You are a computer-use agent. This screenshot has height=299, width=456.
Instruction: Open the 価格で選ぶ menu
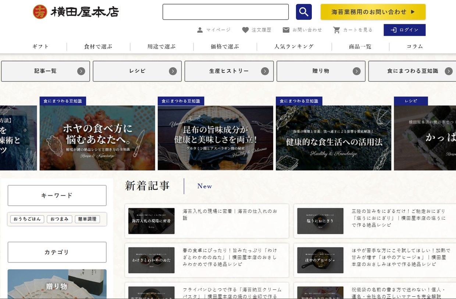click(x=225, y=46)
